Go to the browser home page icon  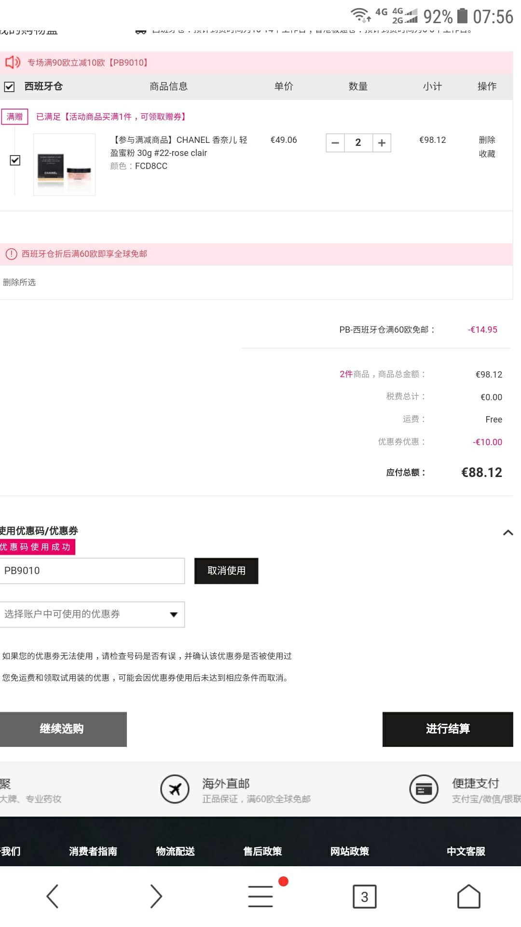point(468,896)
